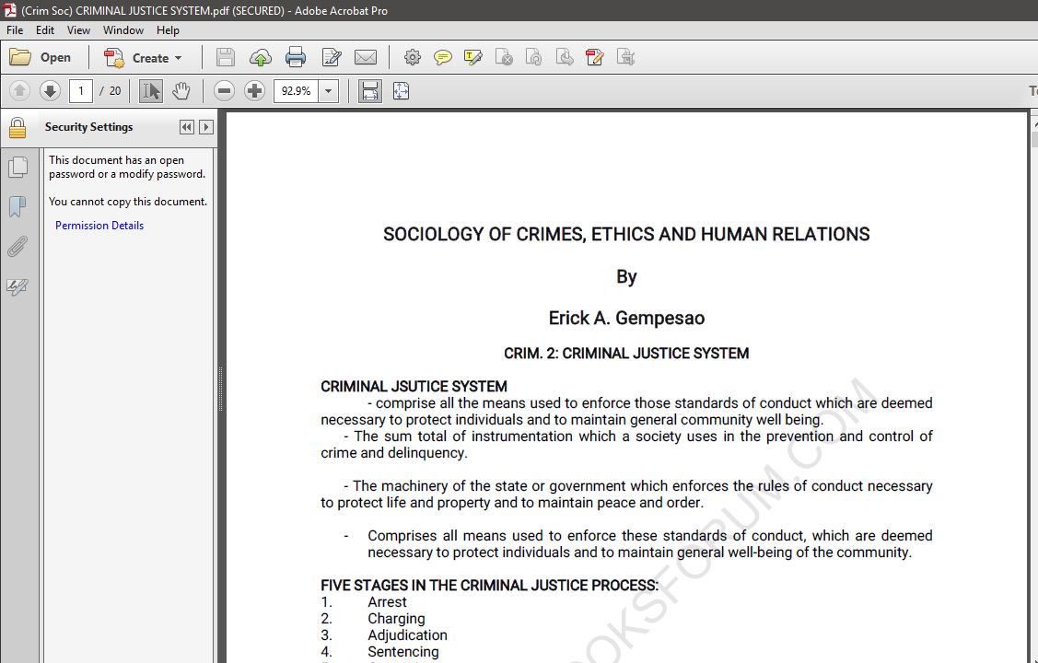Click the extract pages icon
Image resolution: width=1038 pixels, height=663 pixels.
point(565,58)
